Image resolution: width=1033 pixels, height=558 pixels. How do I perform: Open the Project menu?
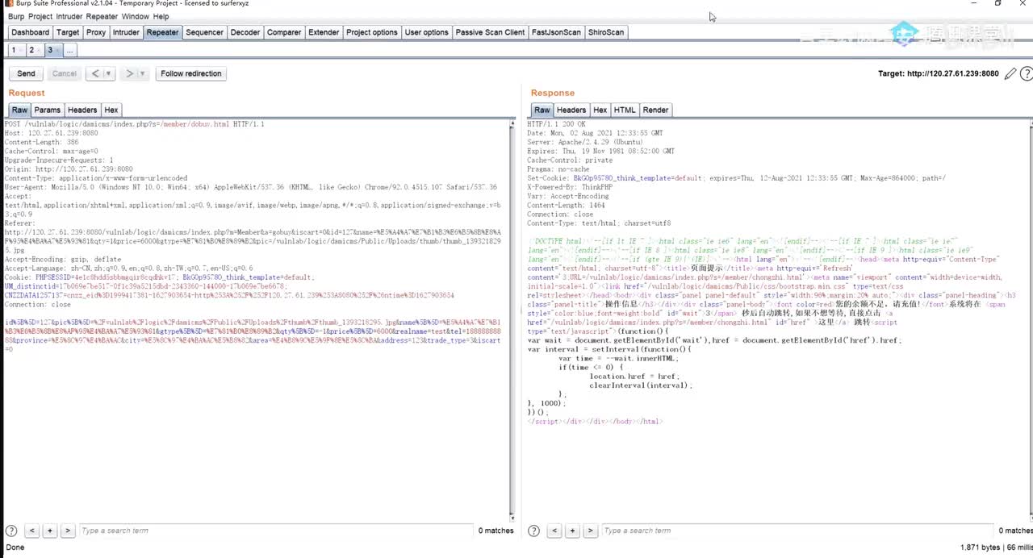(40, 16)
